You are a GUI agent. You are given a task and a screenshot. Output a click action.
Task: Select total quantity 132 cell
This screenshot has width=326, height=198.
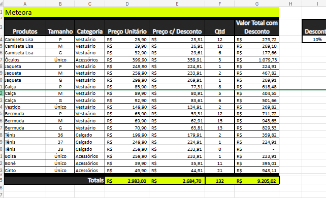click(x=220, y=181)
